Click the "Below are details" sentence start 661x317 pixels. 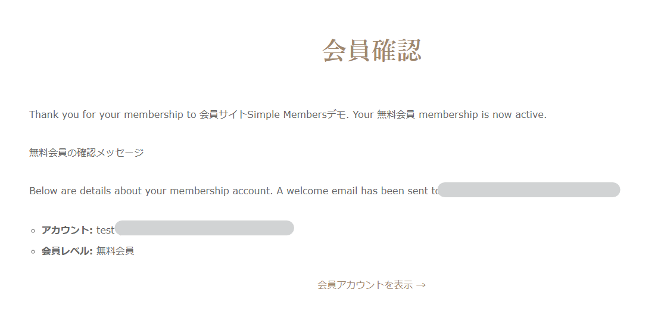(66, 191)
